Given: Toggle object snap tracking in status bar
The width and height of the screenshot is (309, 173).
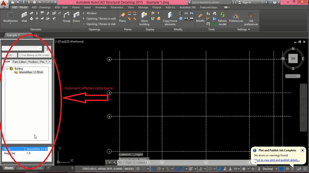Looking at the screenshot, I should tap(176, 169).
